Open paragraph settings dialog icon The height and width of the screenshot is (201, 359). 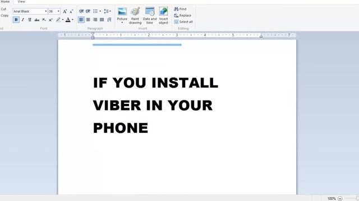tap(109, 20)
